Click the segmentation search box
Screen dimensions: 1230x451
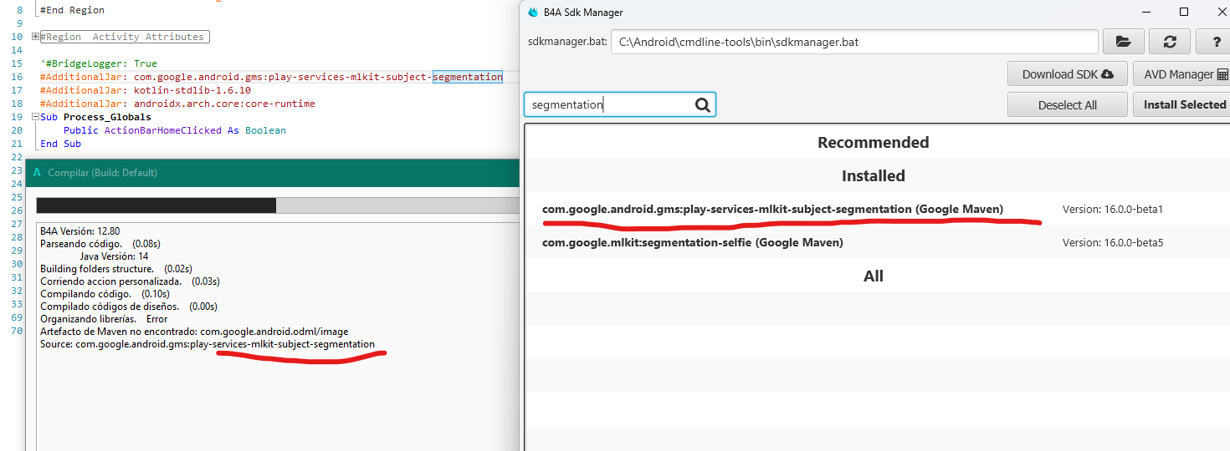tap(620, 104)
